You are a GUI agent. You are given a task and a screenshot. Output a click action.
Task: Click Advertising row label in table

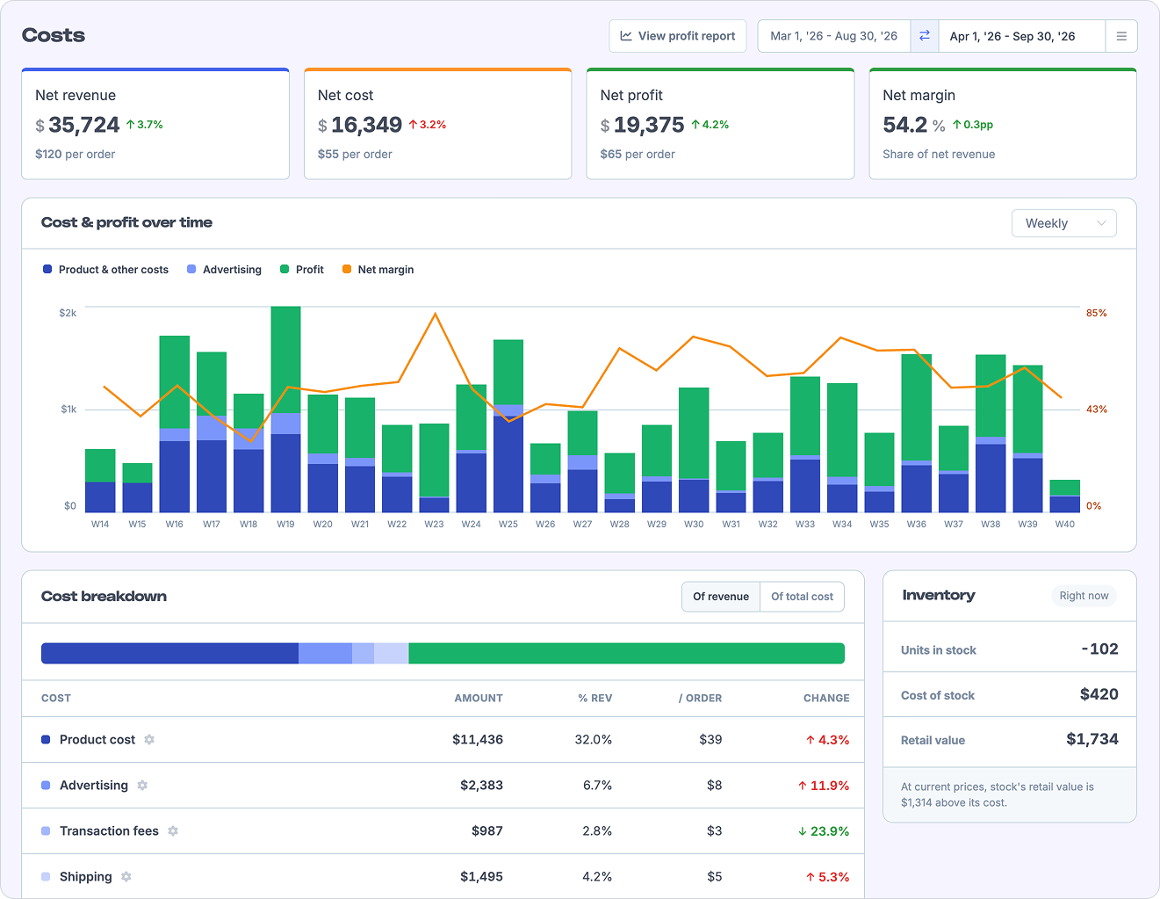point(94,786)
